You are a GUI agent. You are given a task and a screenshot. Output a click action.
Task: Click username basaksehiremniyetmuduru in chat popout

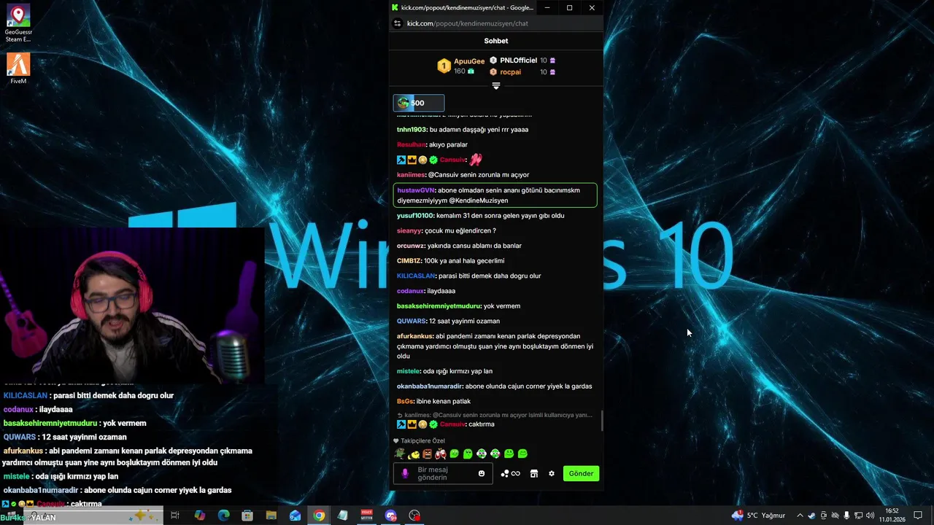(x=439, y=306)
